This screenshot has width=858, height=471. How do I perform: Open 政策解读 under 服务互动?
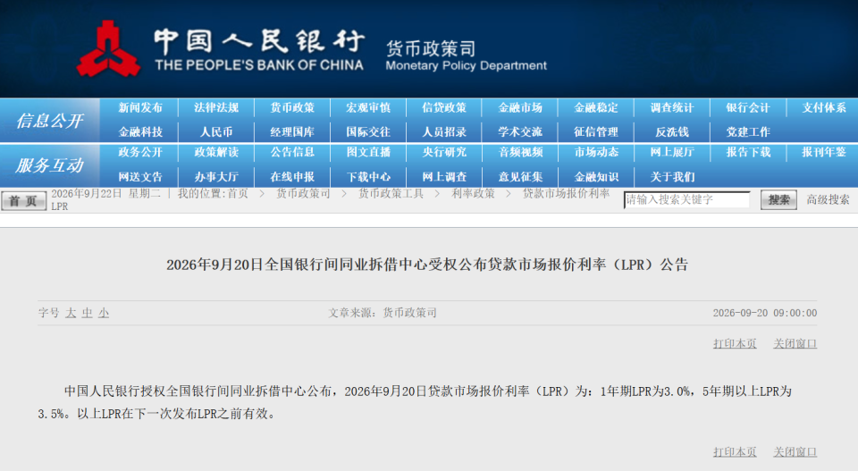216,152
